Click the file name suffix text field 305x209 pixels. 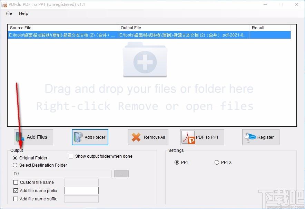81,199
